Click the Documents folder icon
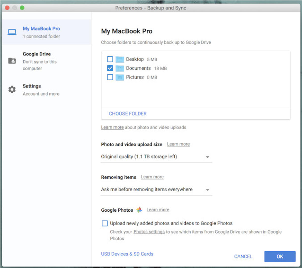302x268 pixels. pyautogui.click(x=120, y=68)
